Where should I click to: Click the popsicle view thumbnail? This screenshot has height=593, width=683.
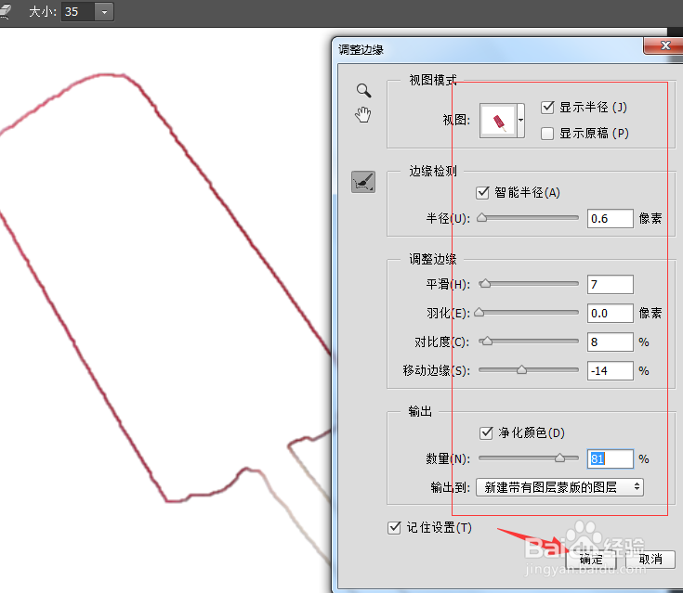(498, 121)
